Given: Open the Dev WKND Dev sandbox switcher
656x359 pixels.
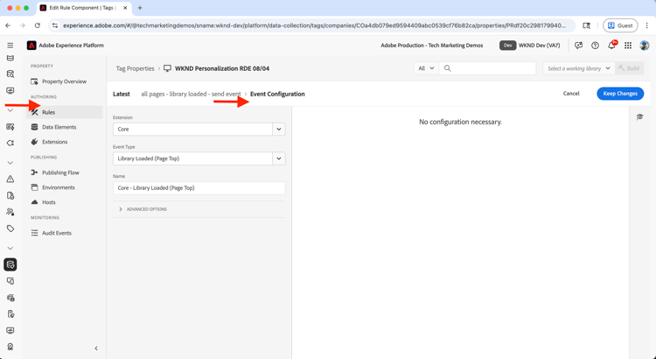Looking at the screenshot, I should pyautogui.click(x=530, y=46).
